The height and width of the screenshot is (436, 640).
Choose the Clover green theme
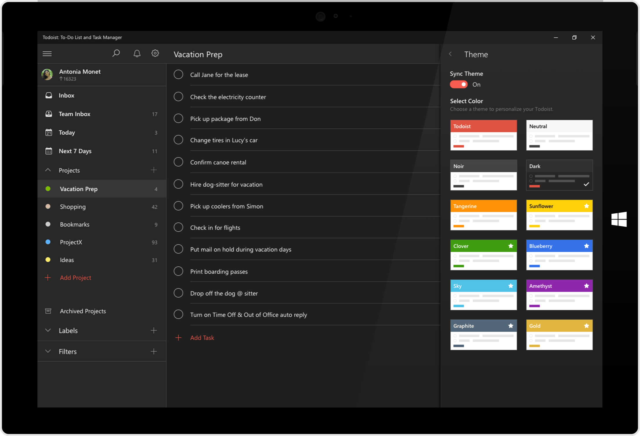[483, 255]
